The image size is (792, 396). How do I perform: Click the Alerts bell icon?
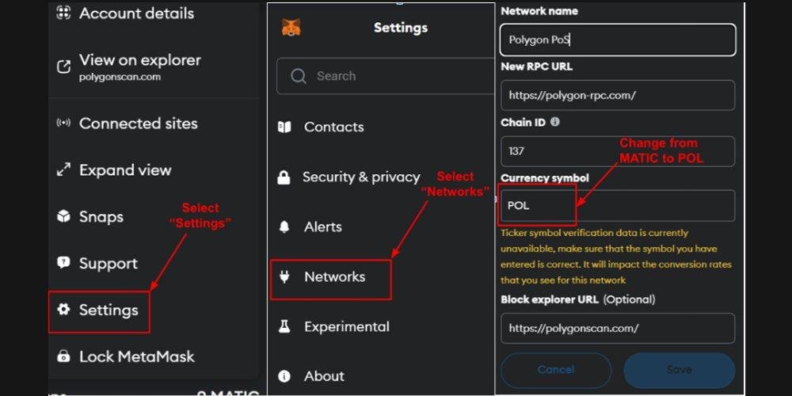(284, 227)
